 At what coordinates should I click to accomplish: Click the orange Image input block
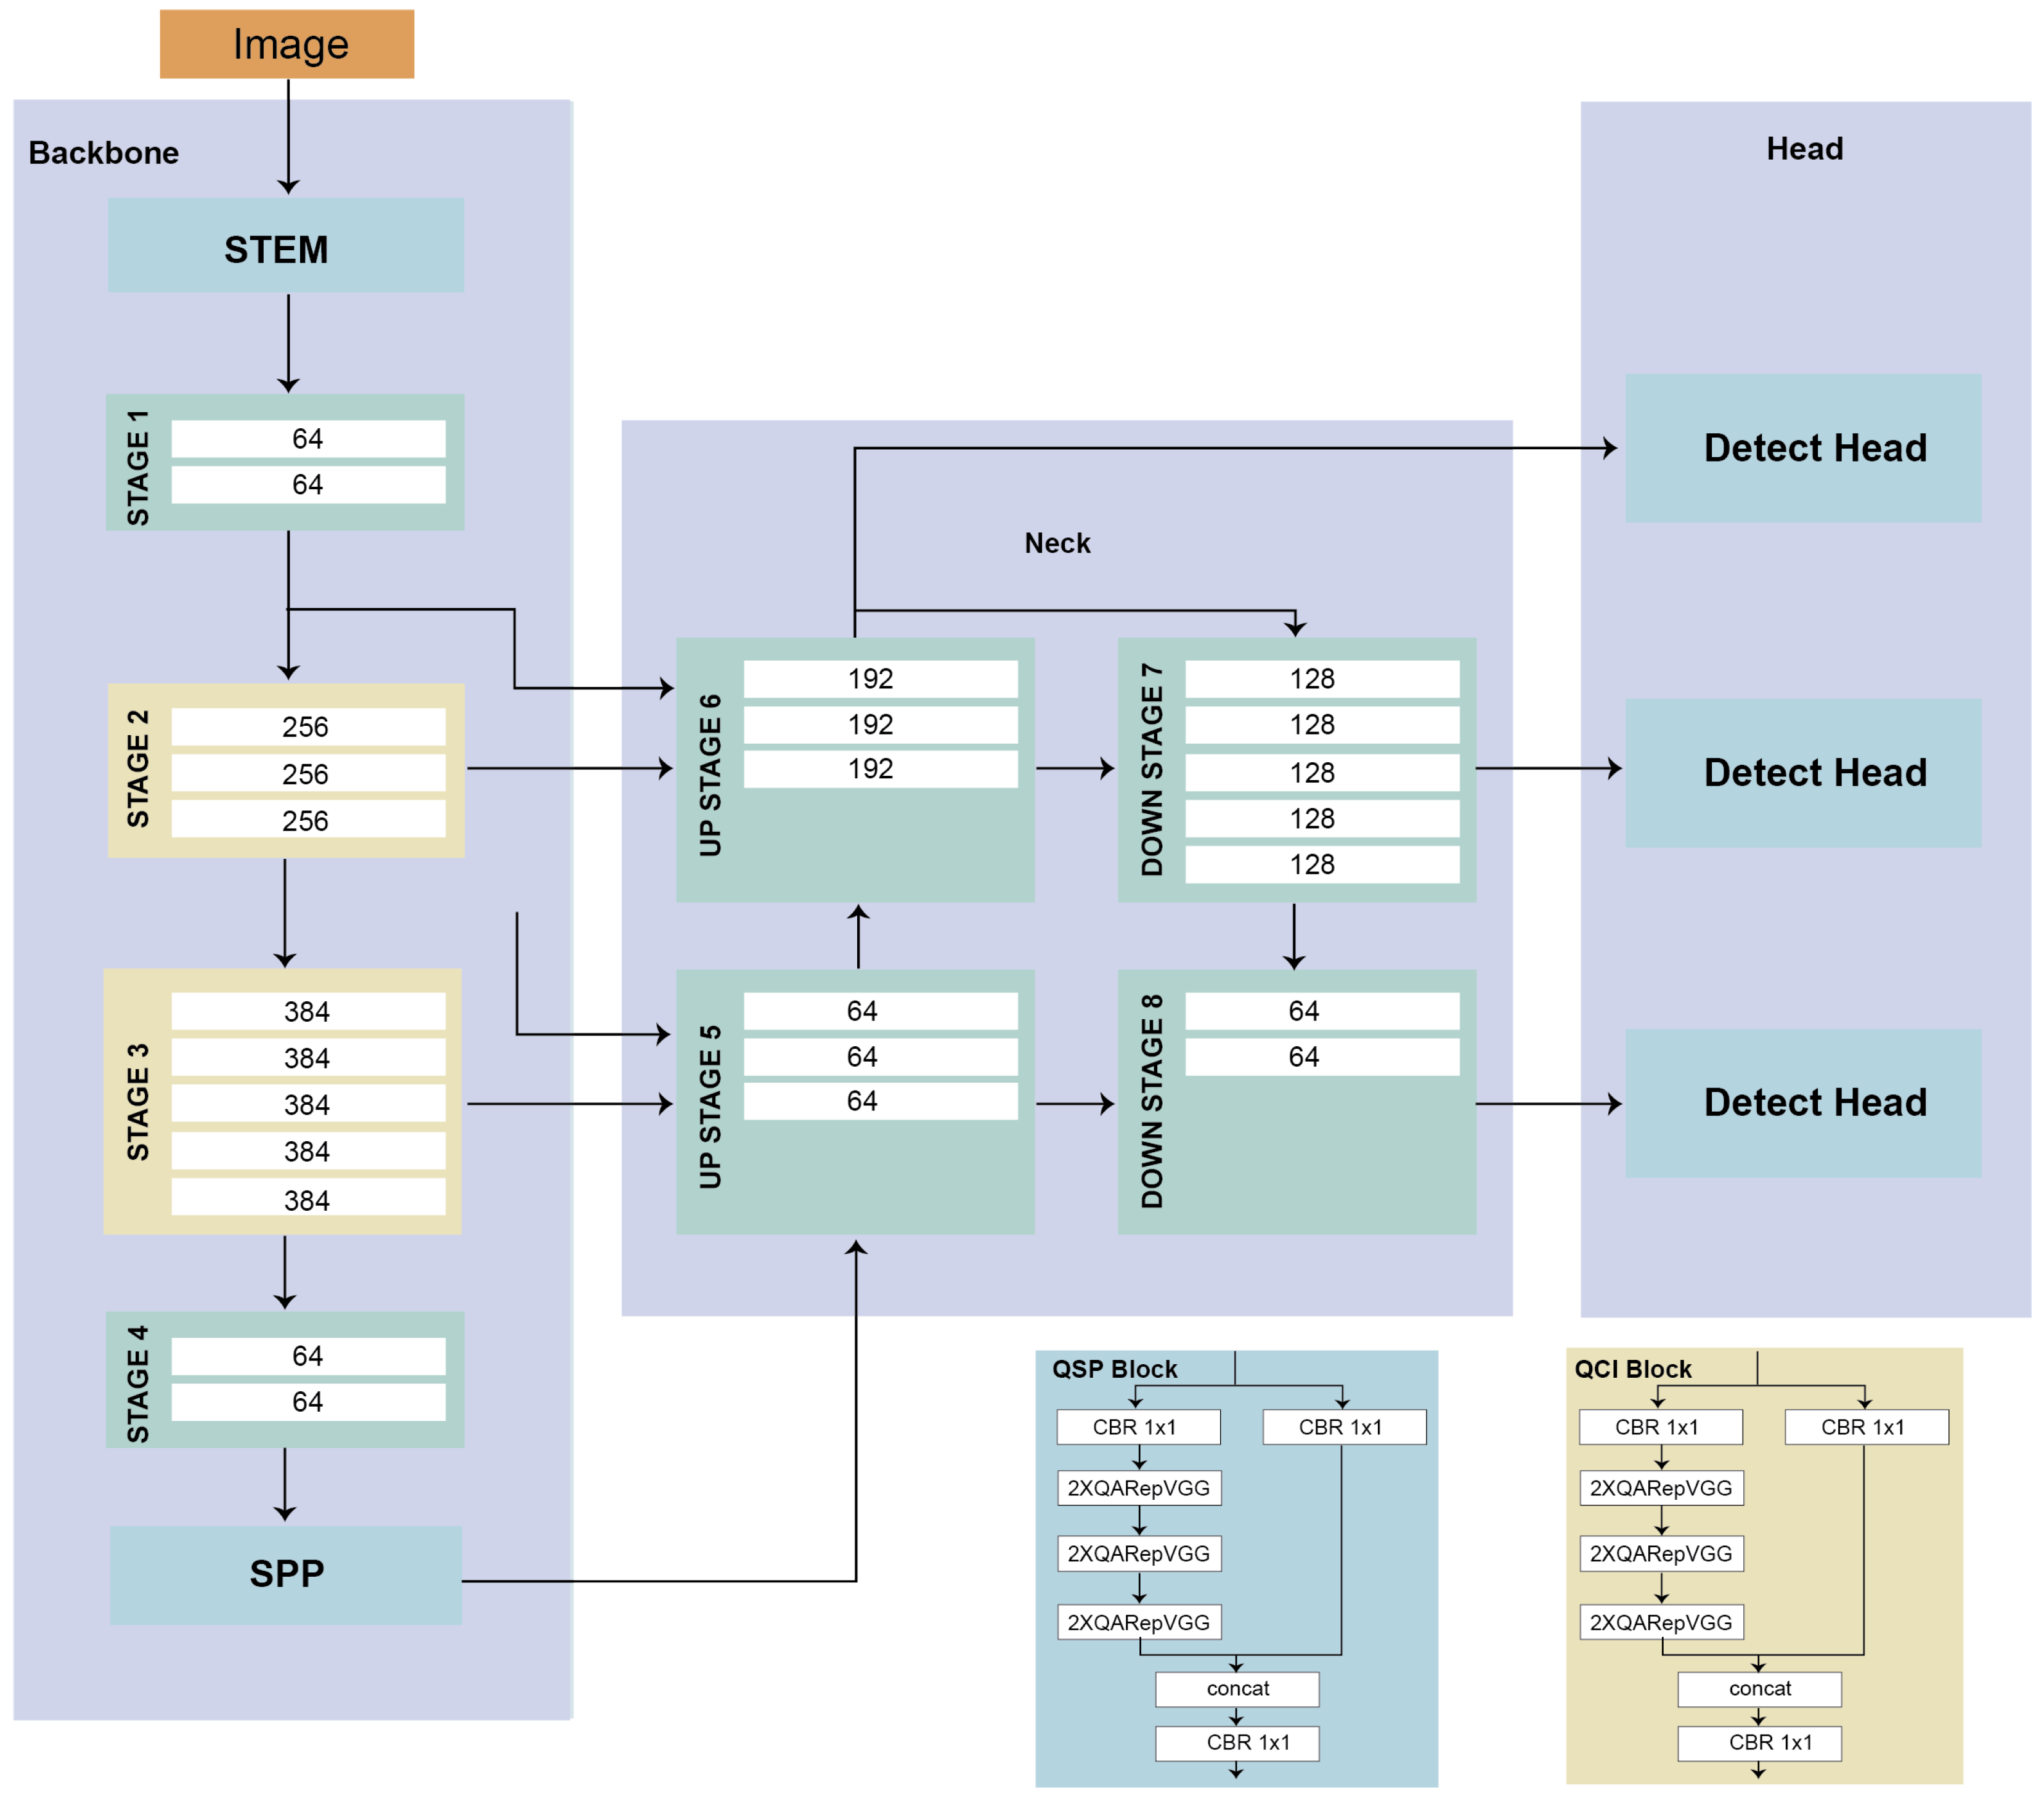[286, 44]
